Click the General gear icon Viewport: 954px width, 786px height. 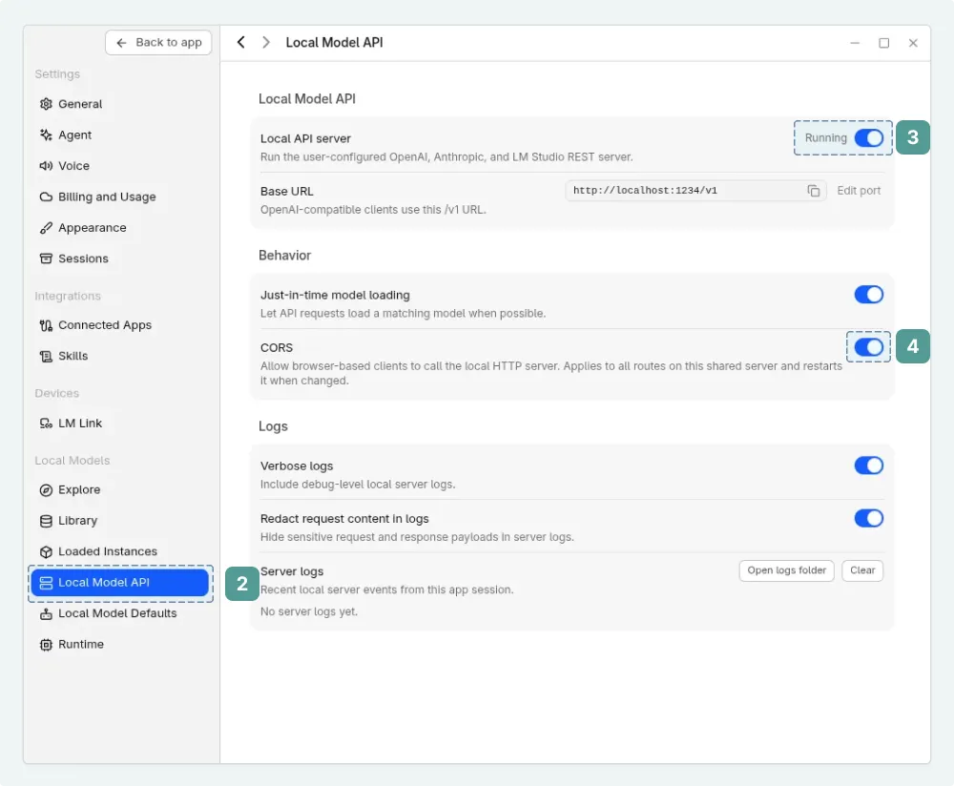(46, 104)
